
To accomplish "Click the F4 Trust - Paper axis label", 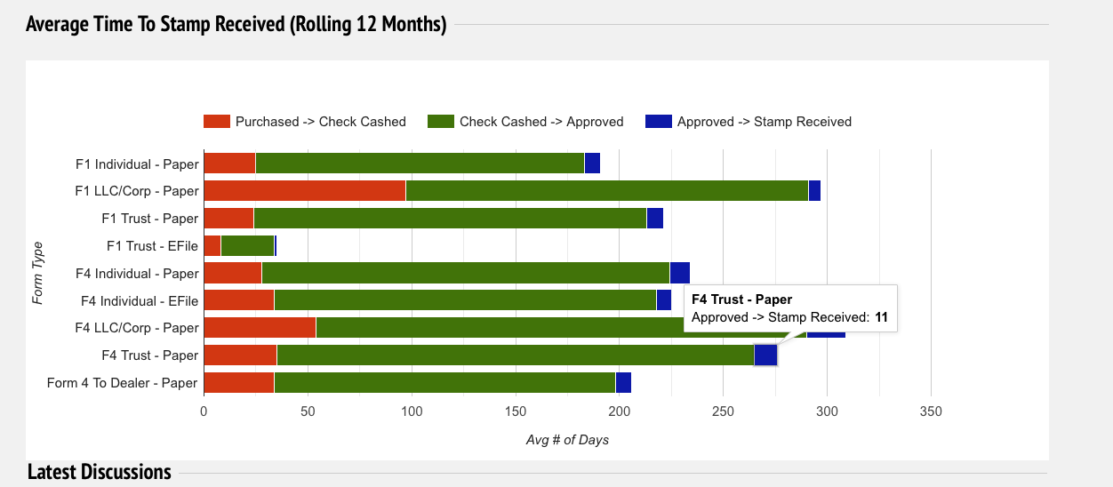I will pos(149,355).
